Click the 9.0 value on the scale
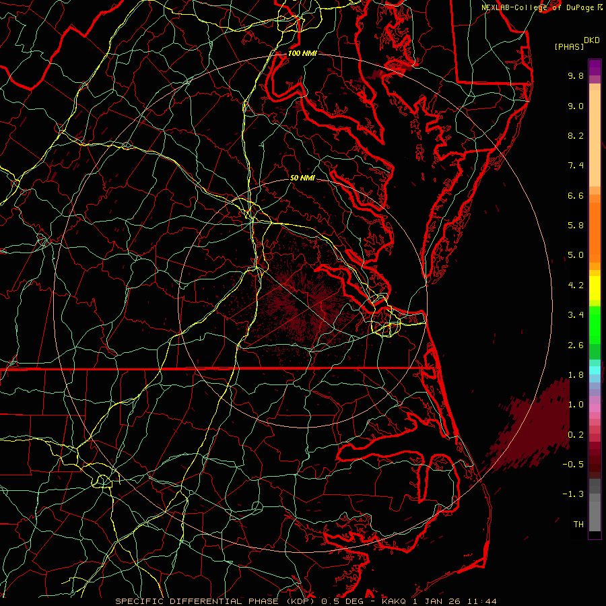 point(576,106)
